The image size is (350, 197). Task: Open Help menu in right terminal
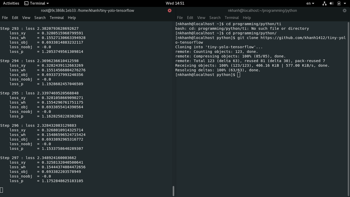[247, 18]
